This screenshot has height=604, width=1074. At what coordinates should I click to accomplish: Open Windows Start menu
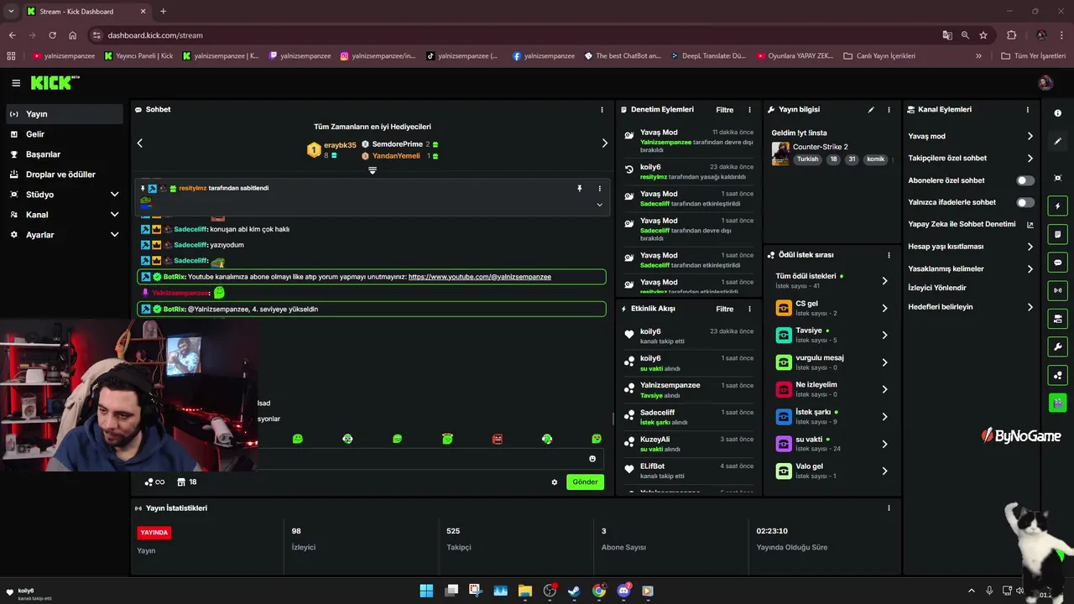[x=426, y=591]
